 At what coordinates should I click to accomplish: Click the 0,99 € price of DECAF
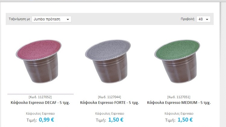(46, 120)
